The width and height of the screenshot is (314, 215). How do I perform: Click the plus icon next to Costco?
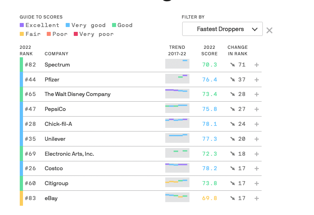point(256,169)
